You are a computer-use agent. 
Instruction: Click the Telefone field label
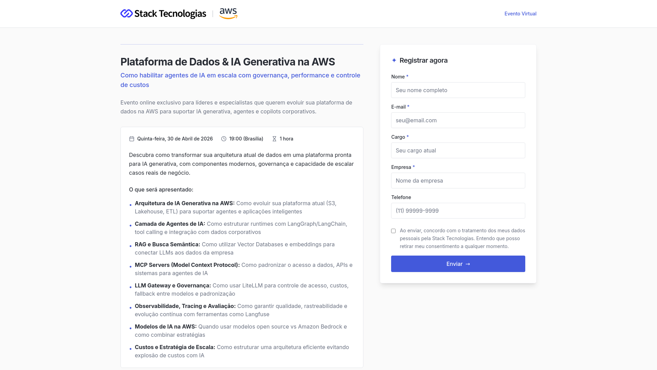tap(401, 197)
